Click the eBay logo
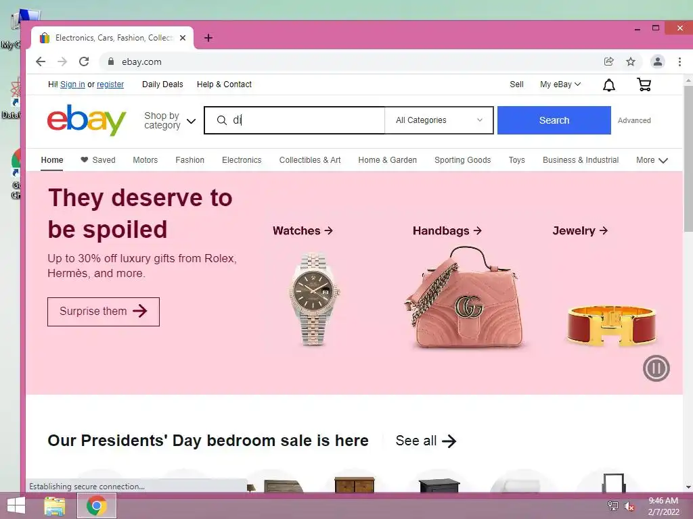The image size is (693, 519). pyautogui.click(x=87, y=120)
